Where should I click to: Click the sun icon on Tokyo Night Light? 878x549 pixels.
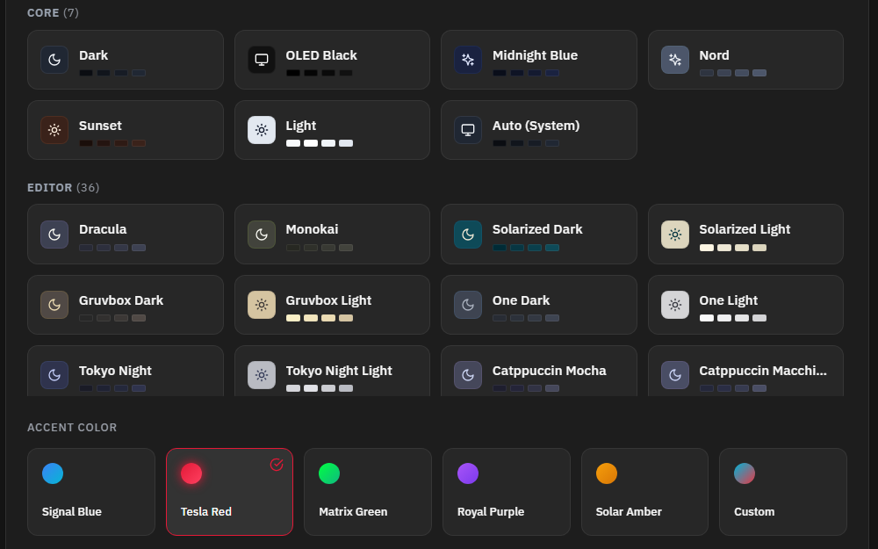click(262, 375)
